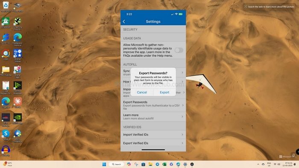Open Telegram from the taskbar
299x168 pixels.
click(158, 164)
